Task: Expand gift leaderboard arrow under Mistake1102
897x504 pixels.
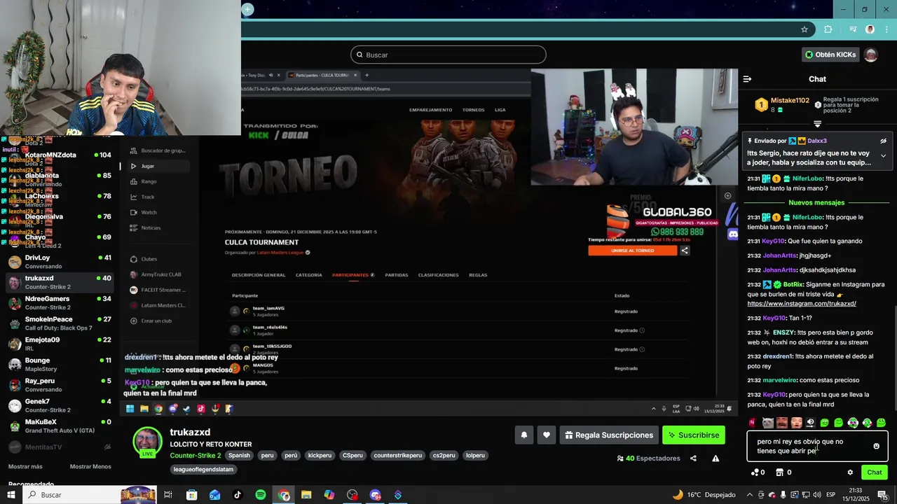Action: (x=817, y=124)
